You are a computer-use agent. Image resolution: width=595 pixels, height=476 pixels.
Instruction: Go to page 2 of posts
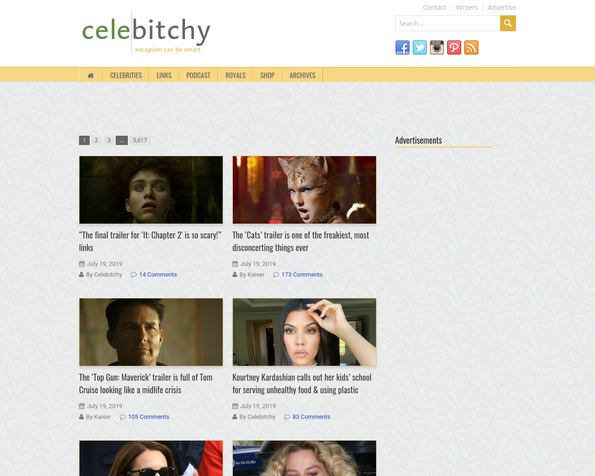click(x=96, y=140)
